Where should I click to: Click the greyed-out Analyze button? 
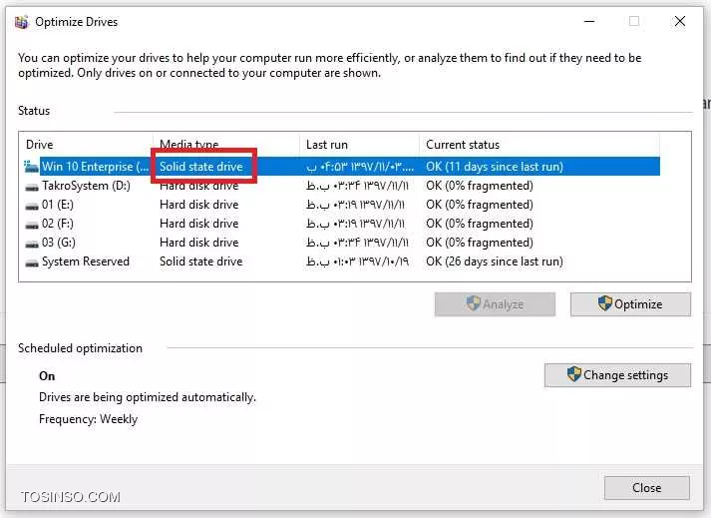[x=495, y=304]
